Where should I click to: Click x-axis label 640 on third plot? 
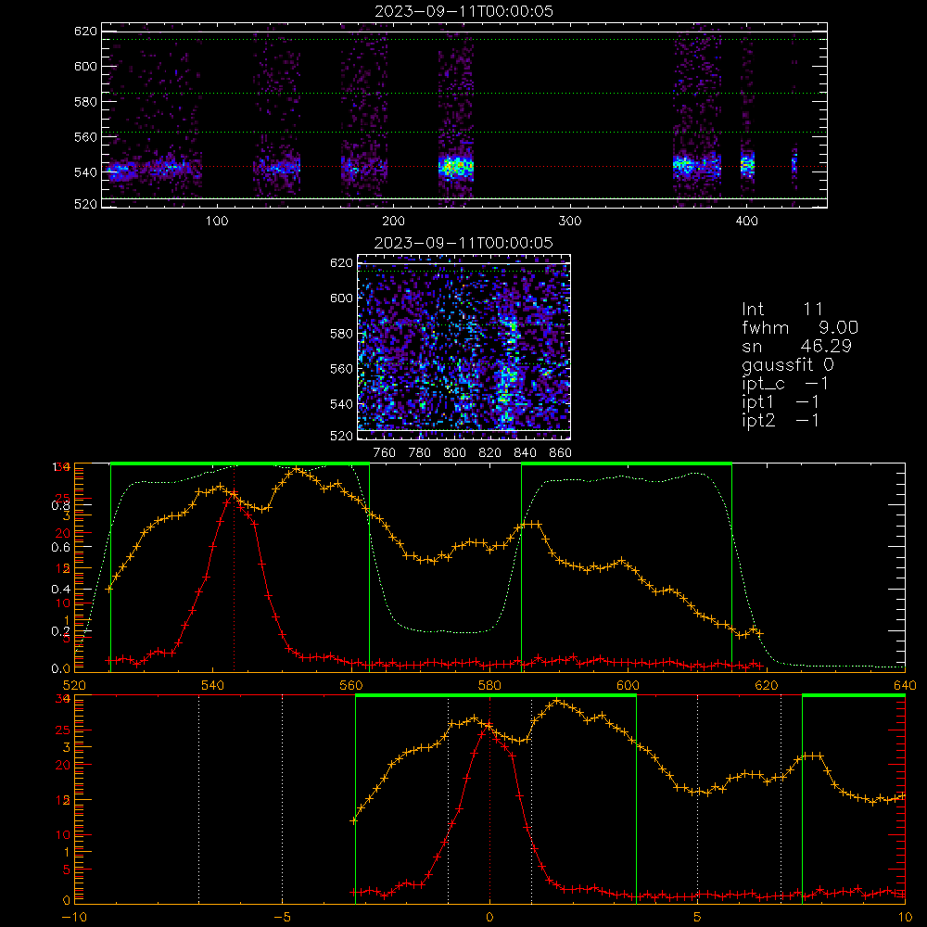click(x=905, y=686)
